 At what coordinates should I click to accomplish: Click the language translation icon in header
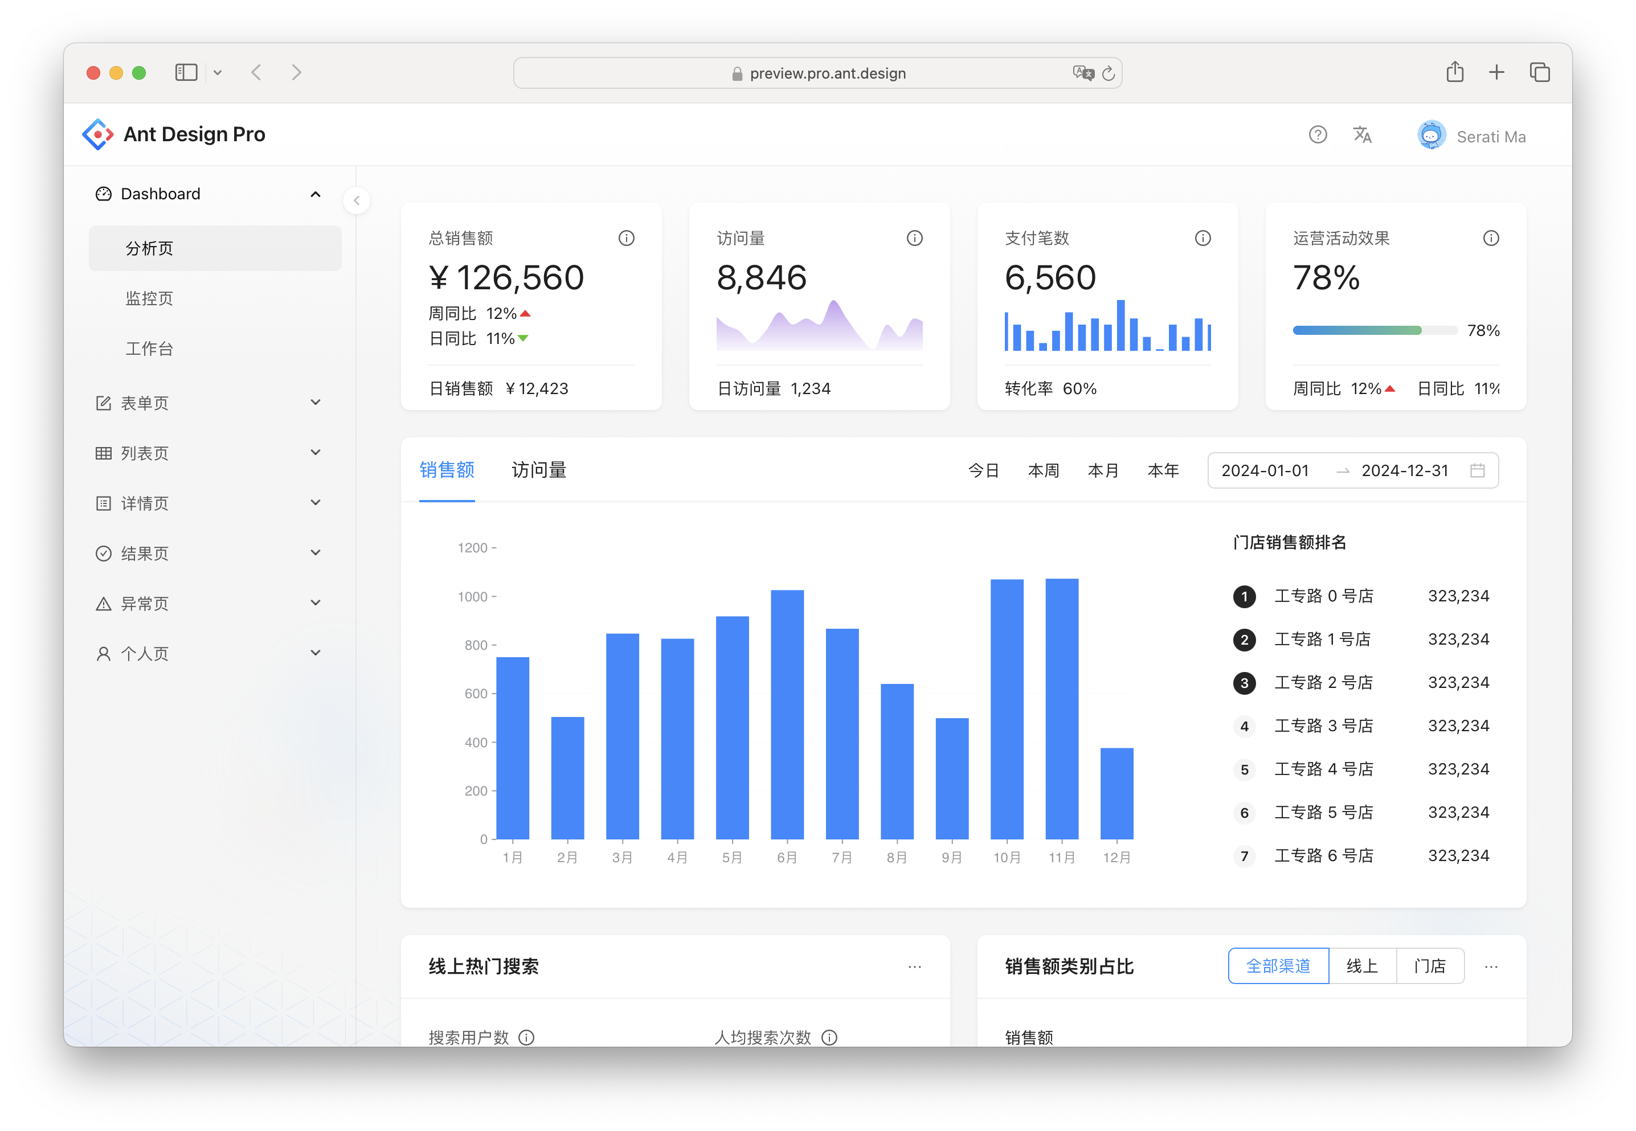(x=1361, y=134)
